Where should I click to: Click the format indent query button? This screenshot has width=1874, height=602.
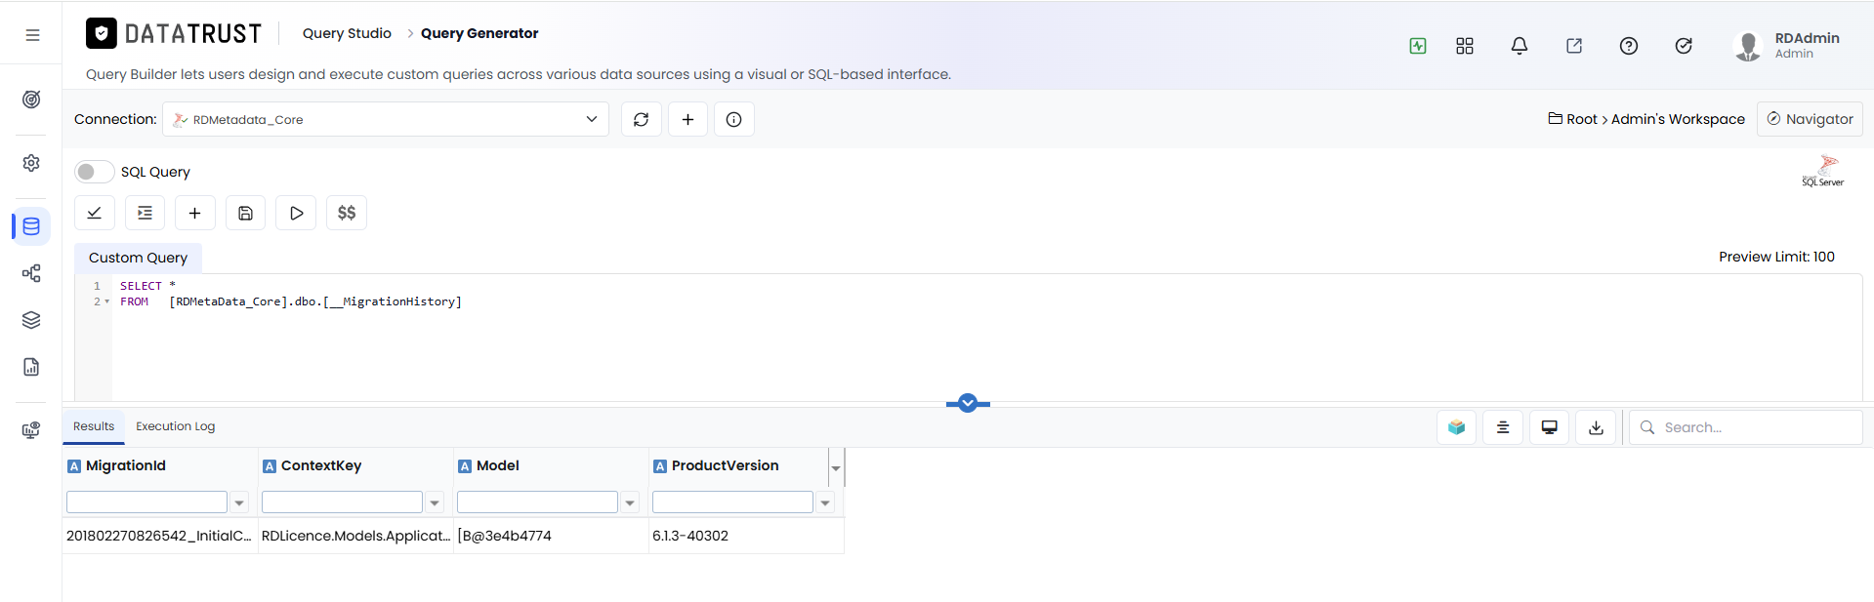point(145,213)
